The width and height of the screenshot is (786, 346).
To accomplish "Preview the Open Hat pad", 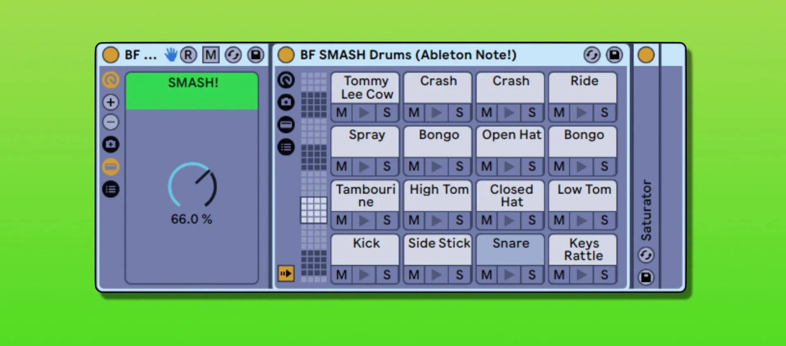I will 509,167.
